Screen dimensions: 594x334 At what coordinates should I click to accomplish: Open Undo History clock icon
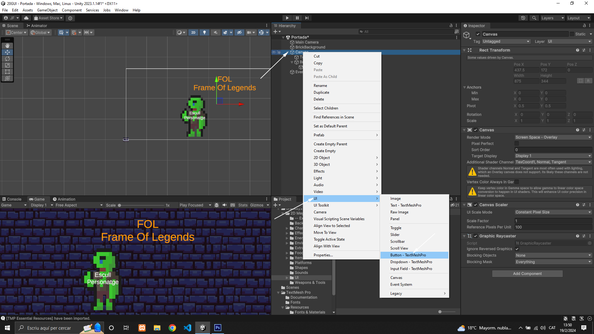(523, 18)
